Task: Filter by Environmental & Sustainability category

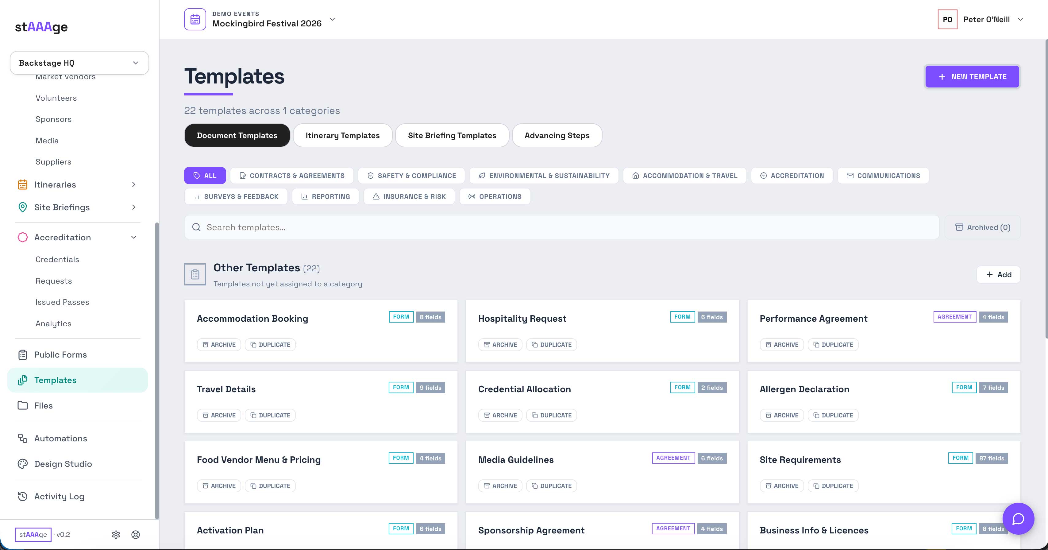Action: (x=544, y=176)
